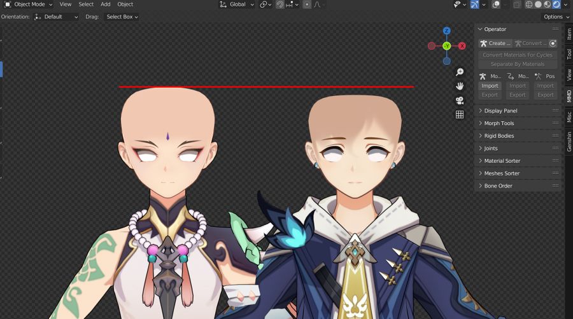This screenshot has width=573, height=319.
Task: Open gizmo options dropdown arrow
Action: point(483,4)
